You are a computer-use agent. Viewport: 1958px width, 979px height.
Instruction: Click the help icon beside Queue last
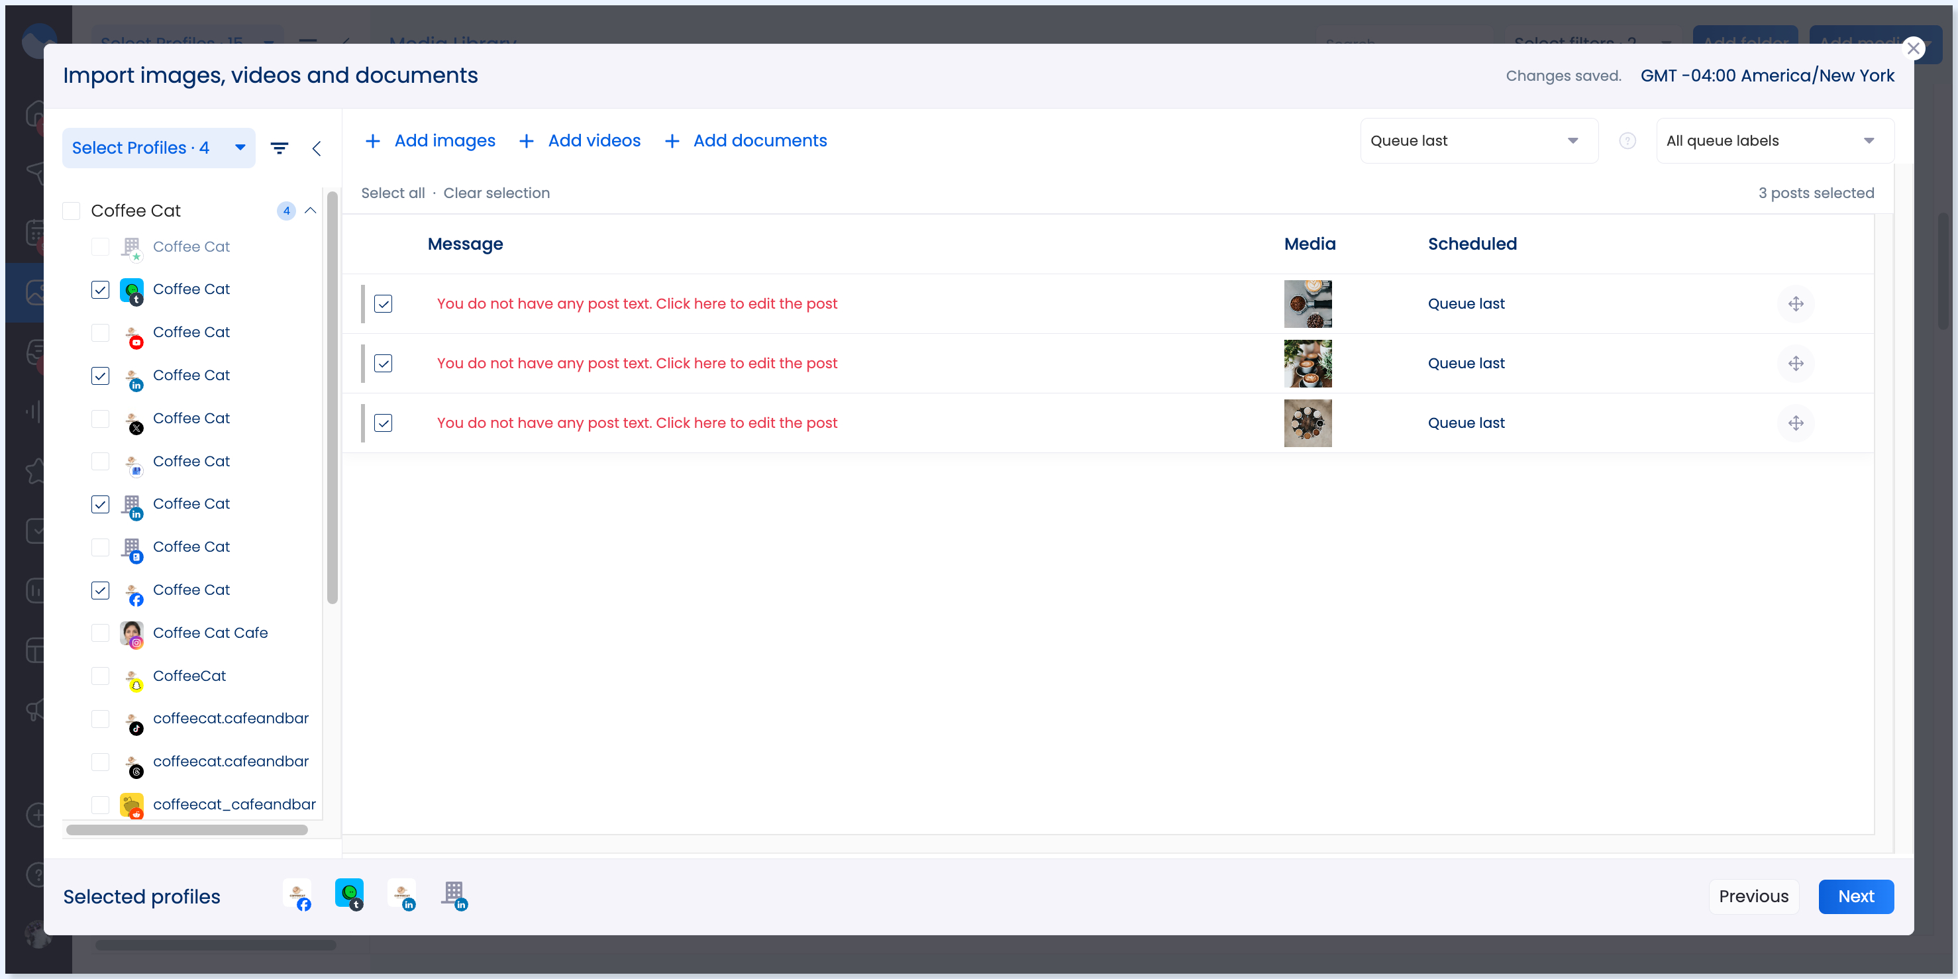(1627, 140)
